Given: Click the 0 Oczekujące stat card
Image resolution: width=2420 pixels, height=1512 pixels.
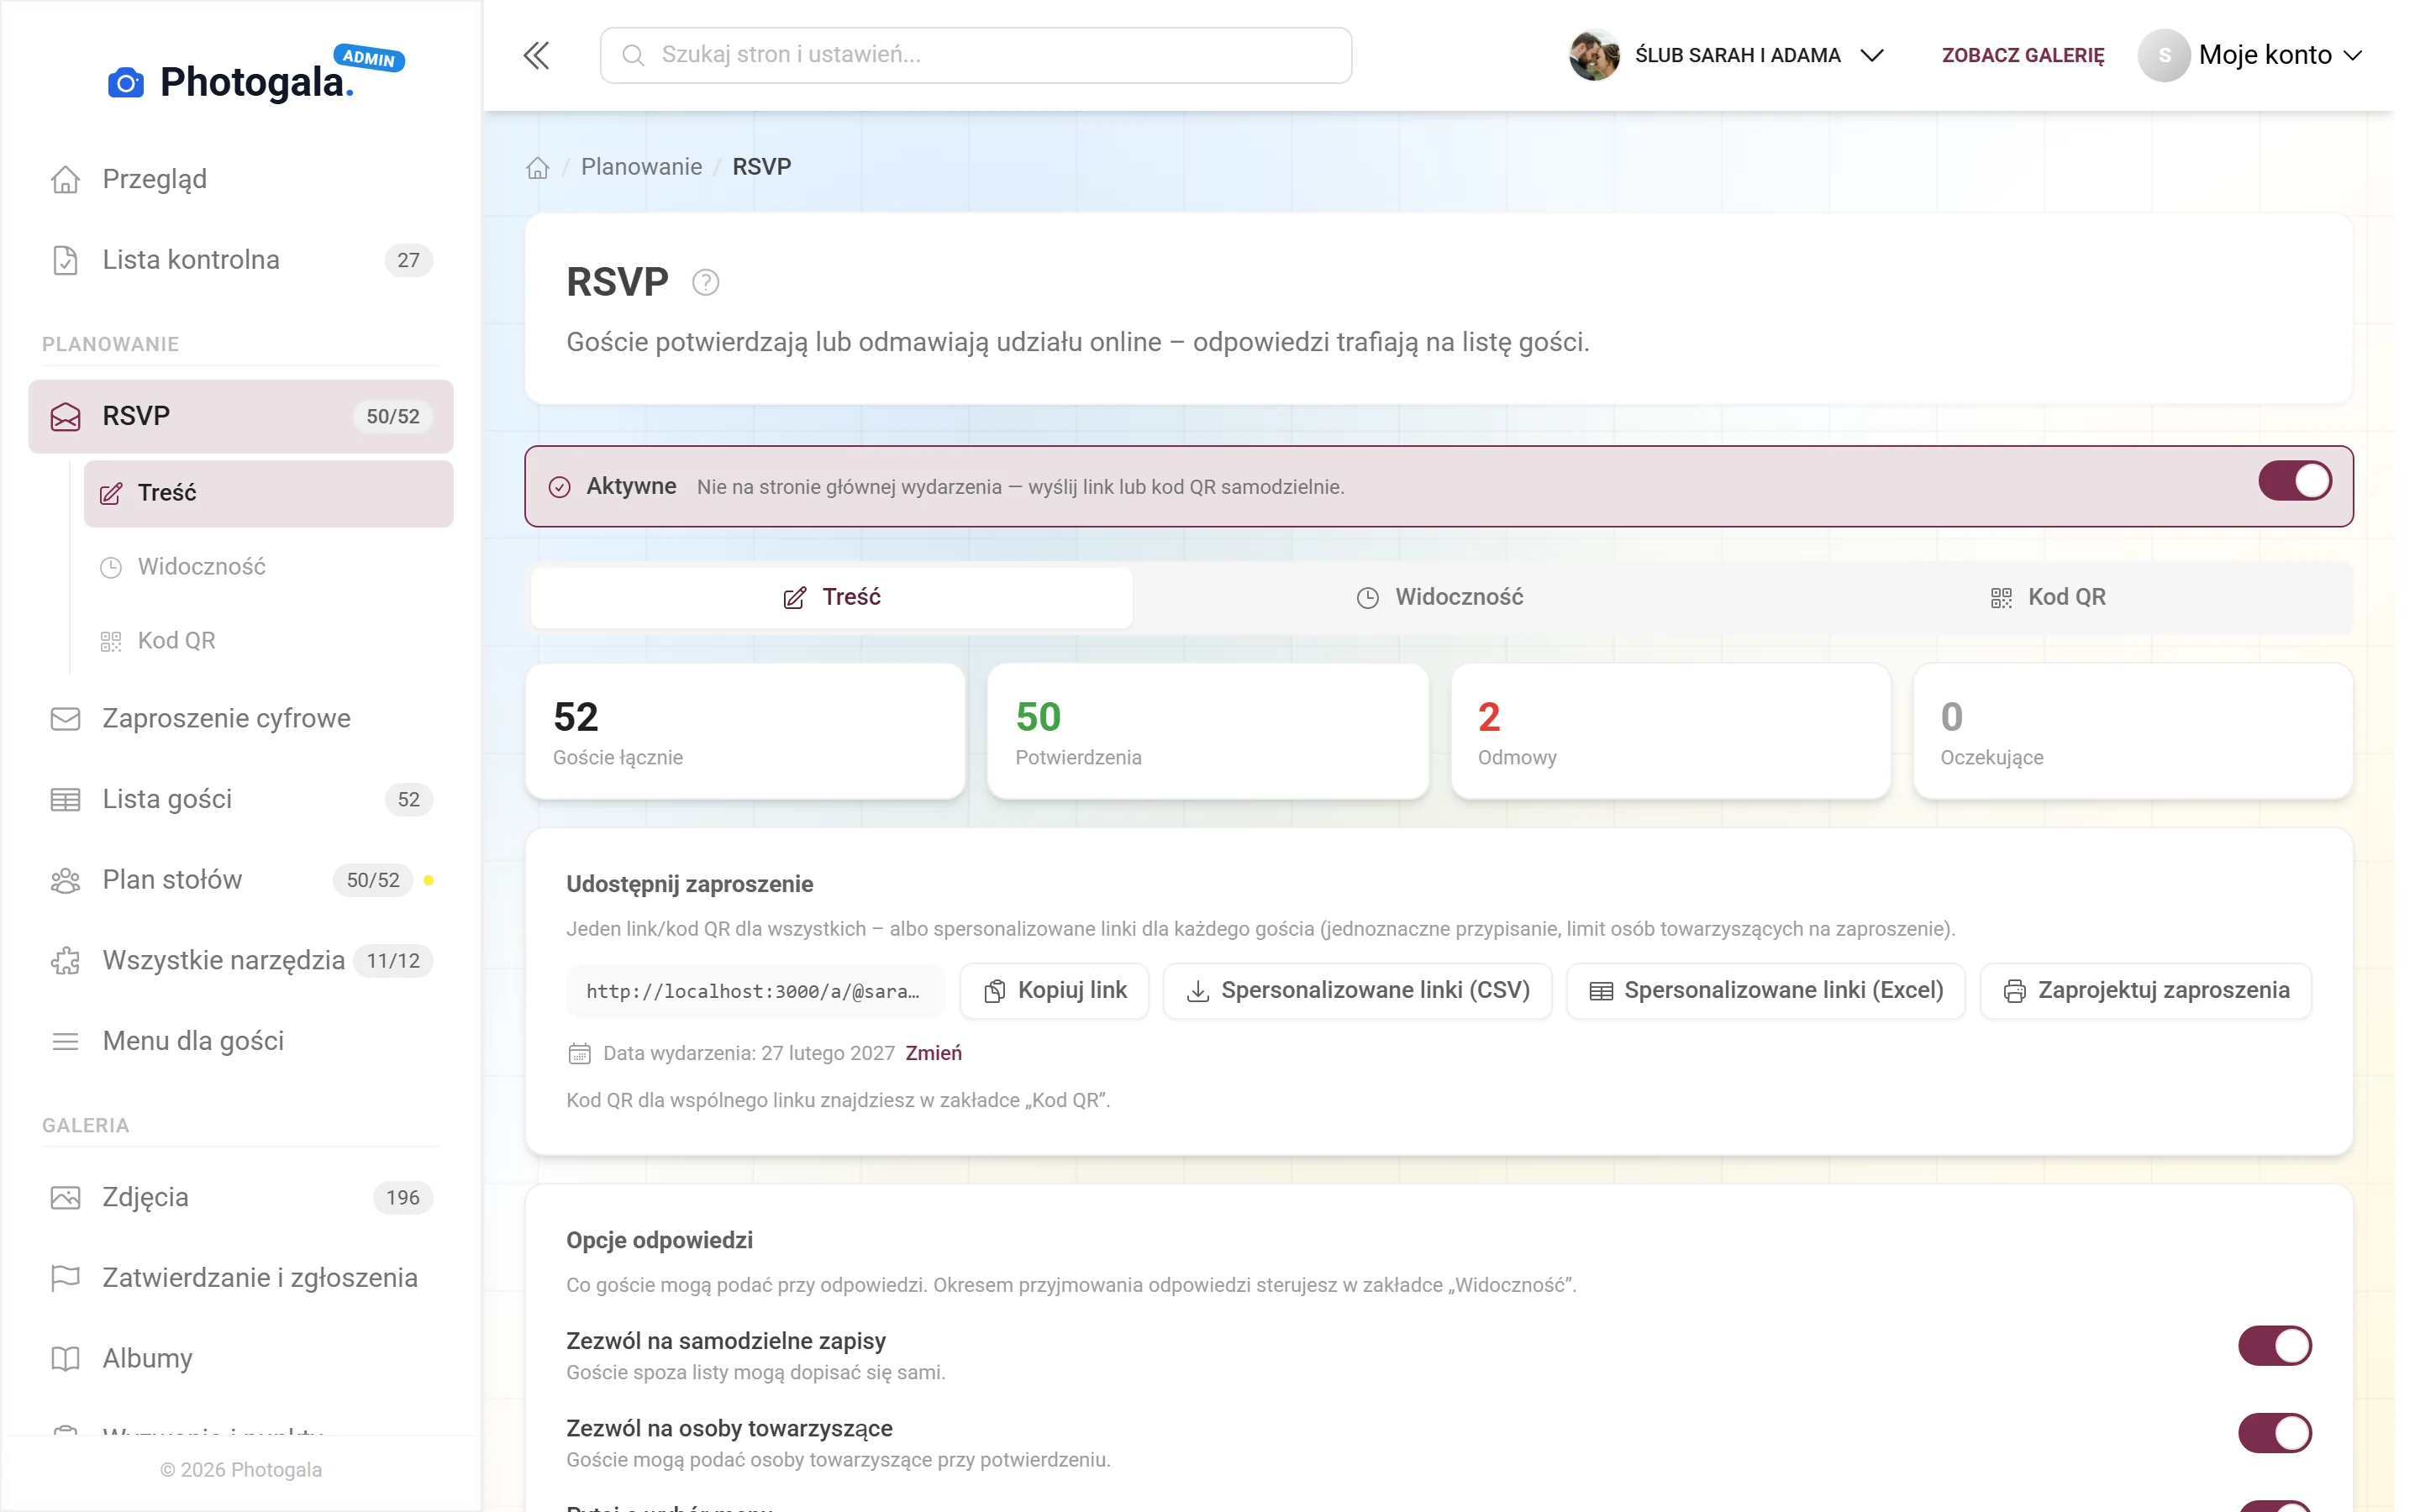Looking at the screenshot, I should pyautogui.click(x=2132, y=732).
